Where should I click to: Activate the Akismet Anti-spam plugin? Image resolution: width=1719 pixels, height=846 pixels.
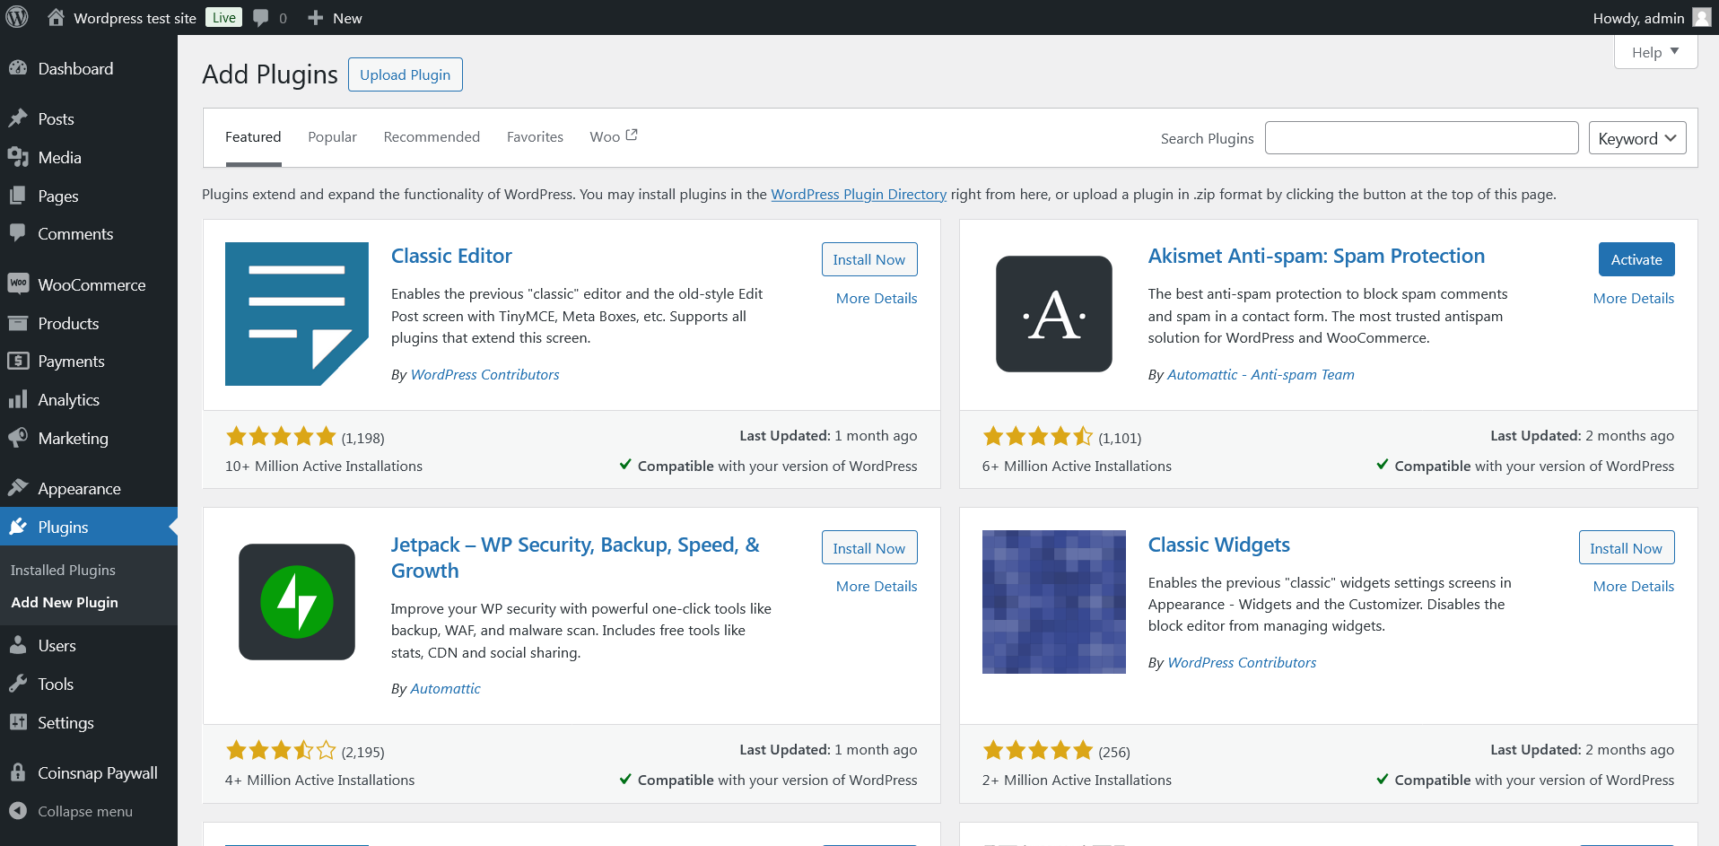coord(1636,258)
